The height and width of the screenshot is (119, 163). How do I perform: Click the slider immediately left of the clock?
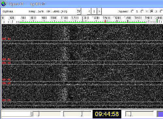(x=77, y=114)
